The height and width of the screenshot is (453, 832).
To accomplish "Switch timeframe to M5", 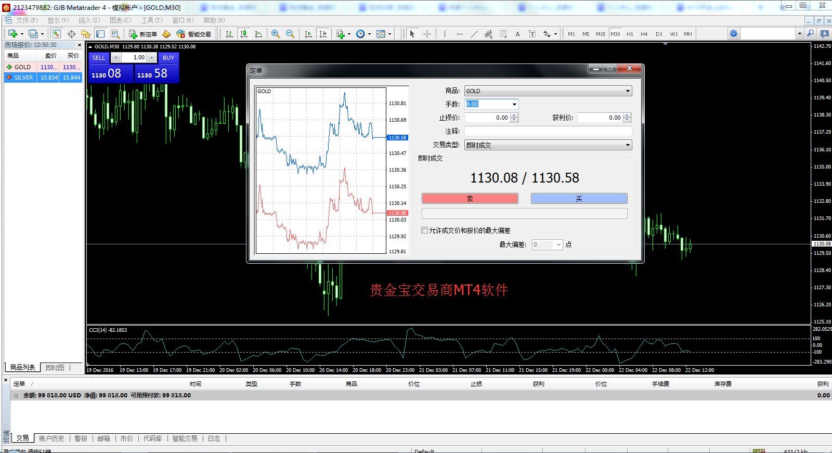I will pyautogui.click(x=586, y=34).
